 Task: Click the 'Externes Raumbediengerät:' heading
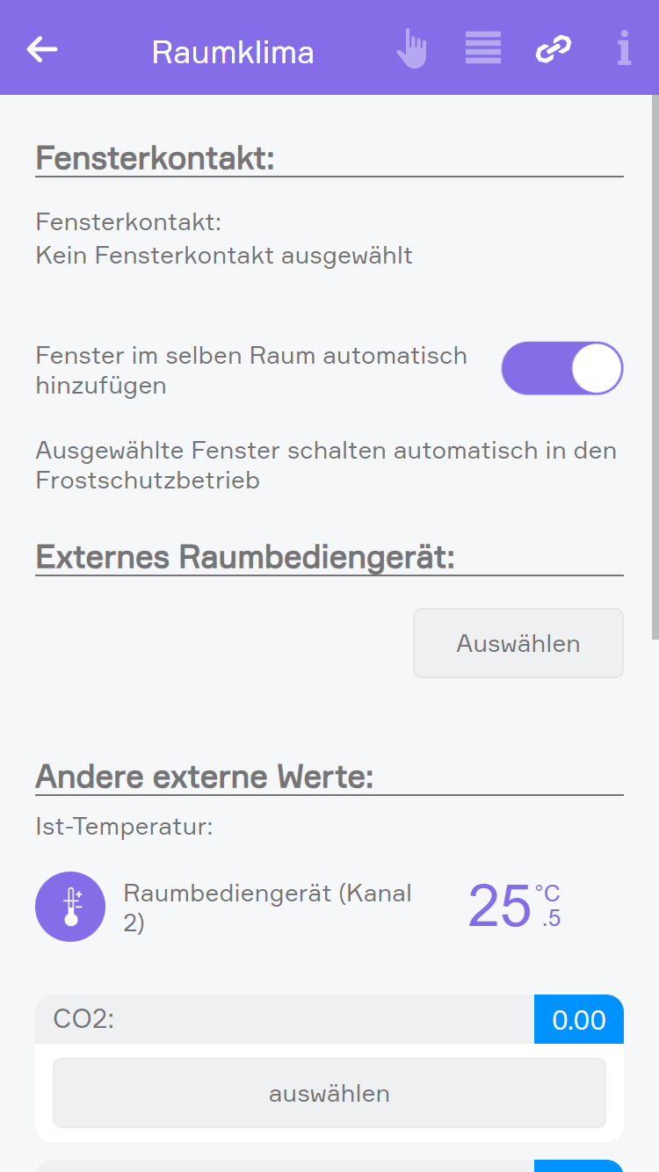(x=245, y=556)
